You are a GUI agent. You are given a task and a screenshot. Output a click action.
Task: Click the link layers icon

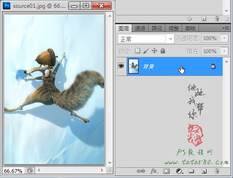141,171
